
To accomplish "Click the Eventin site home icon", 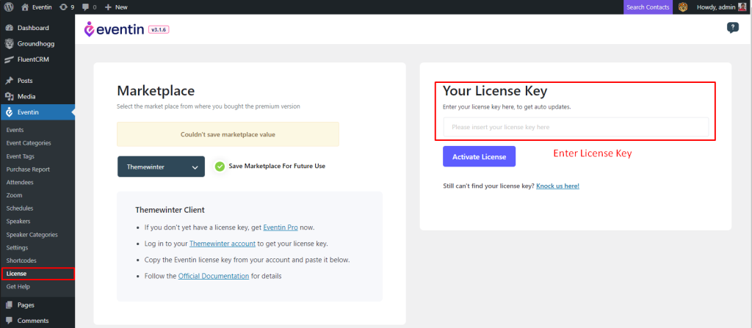I will (25, 7).
